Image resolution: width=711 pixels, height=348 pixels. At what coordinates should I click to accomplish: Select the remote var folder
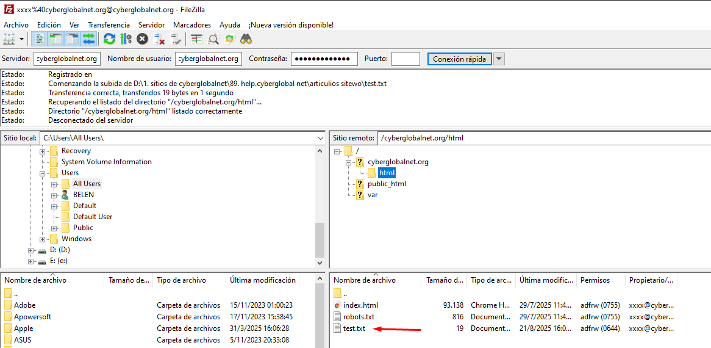(x=373, y=195)
